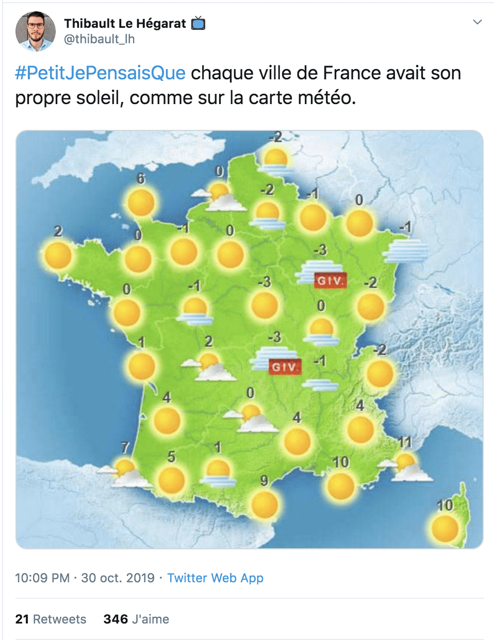Click the TV emoji beside the name
Viewport: 494px width, 640px height.
tap(199, 23)
